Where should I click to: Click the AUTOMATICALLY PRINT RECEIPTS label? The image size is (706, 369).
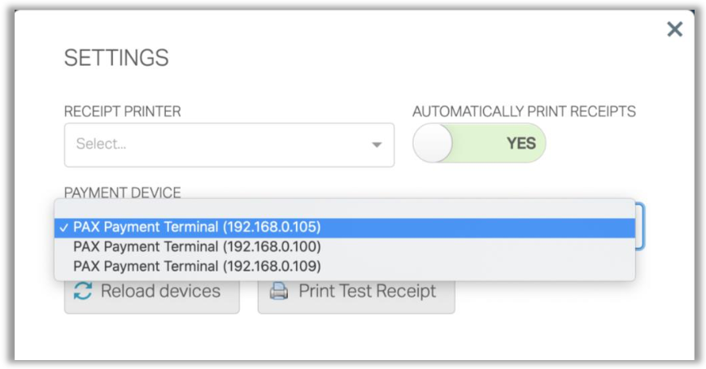pyautogui.click(x=524, y=111)
